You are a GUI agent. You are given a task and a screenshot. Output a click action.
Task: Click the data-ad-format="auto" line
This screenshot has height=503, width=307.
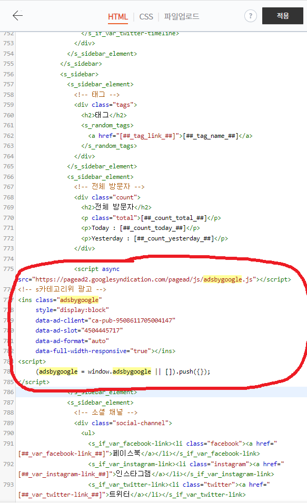(x=72, y=341)
